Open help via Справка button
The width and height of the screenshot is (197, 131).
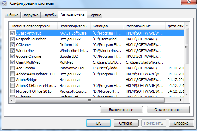181,123
